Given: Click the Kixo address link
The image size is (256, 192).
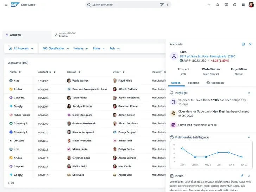Looking at the screenshot, I should point(207,56).
